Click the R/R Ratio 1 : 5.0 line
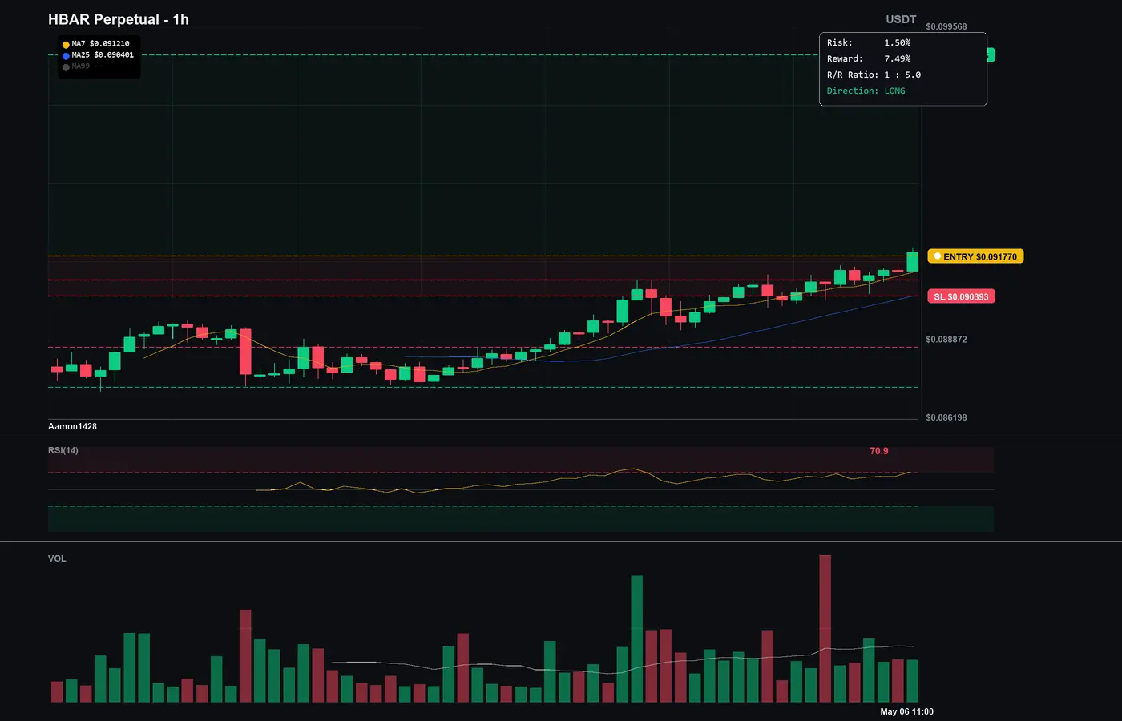Screen dimensions: 1122x721 874,75
